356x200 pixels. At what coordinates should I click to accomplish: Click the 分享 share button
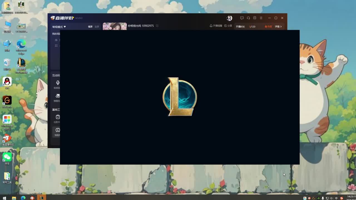228,26
